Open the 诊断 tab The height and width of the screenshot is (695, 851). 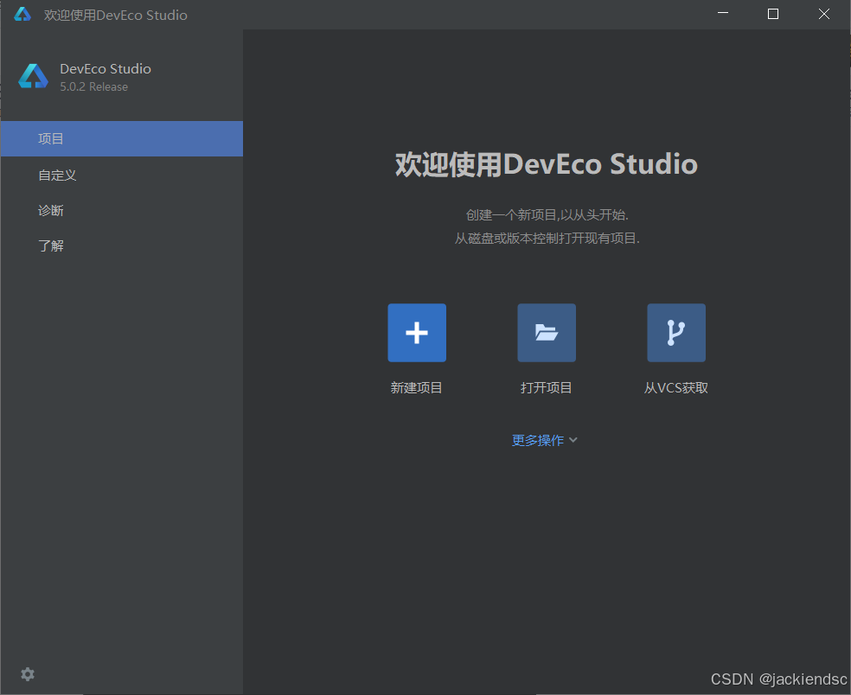122,211
